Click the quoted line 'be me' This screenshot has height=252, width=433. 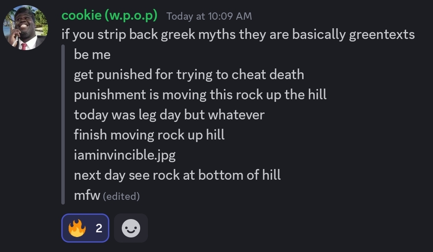(92, 54)
